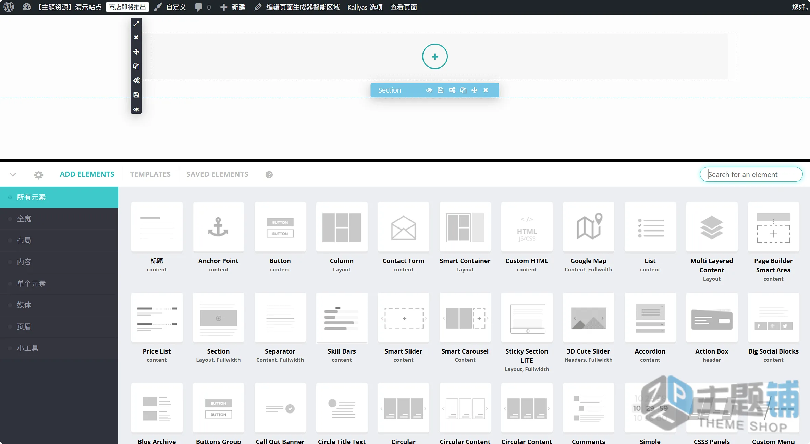810x444 pixels.
Task: Select 全宽 category
Action: 59,219
